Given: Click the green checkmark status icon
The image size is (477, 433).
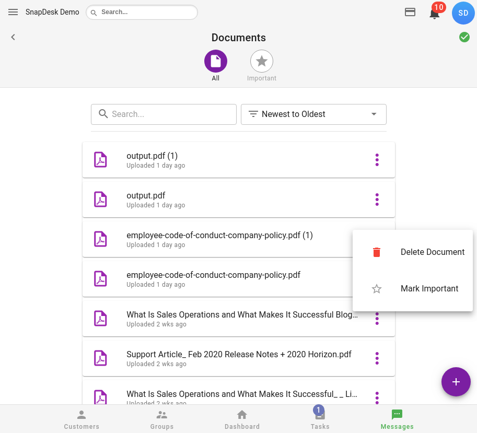Looking at the screenshot, I should [464, 37].
